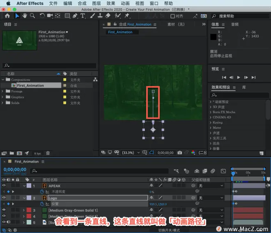The image size is (271, 233).
Task: Click the timeline current-time indicator
Action: pos(233,173)
